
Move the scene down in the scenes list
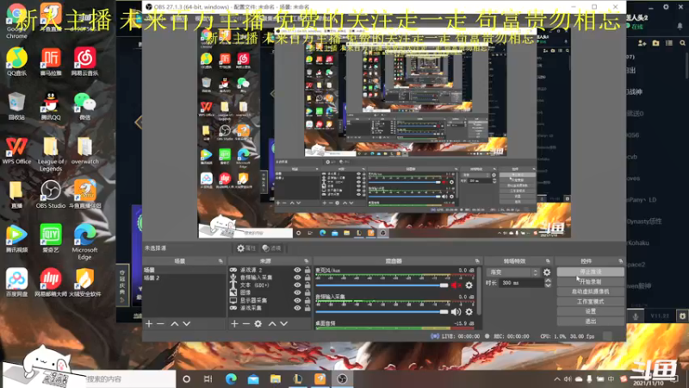pos(187,324)
